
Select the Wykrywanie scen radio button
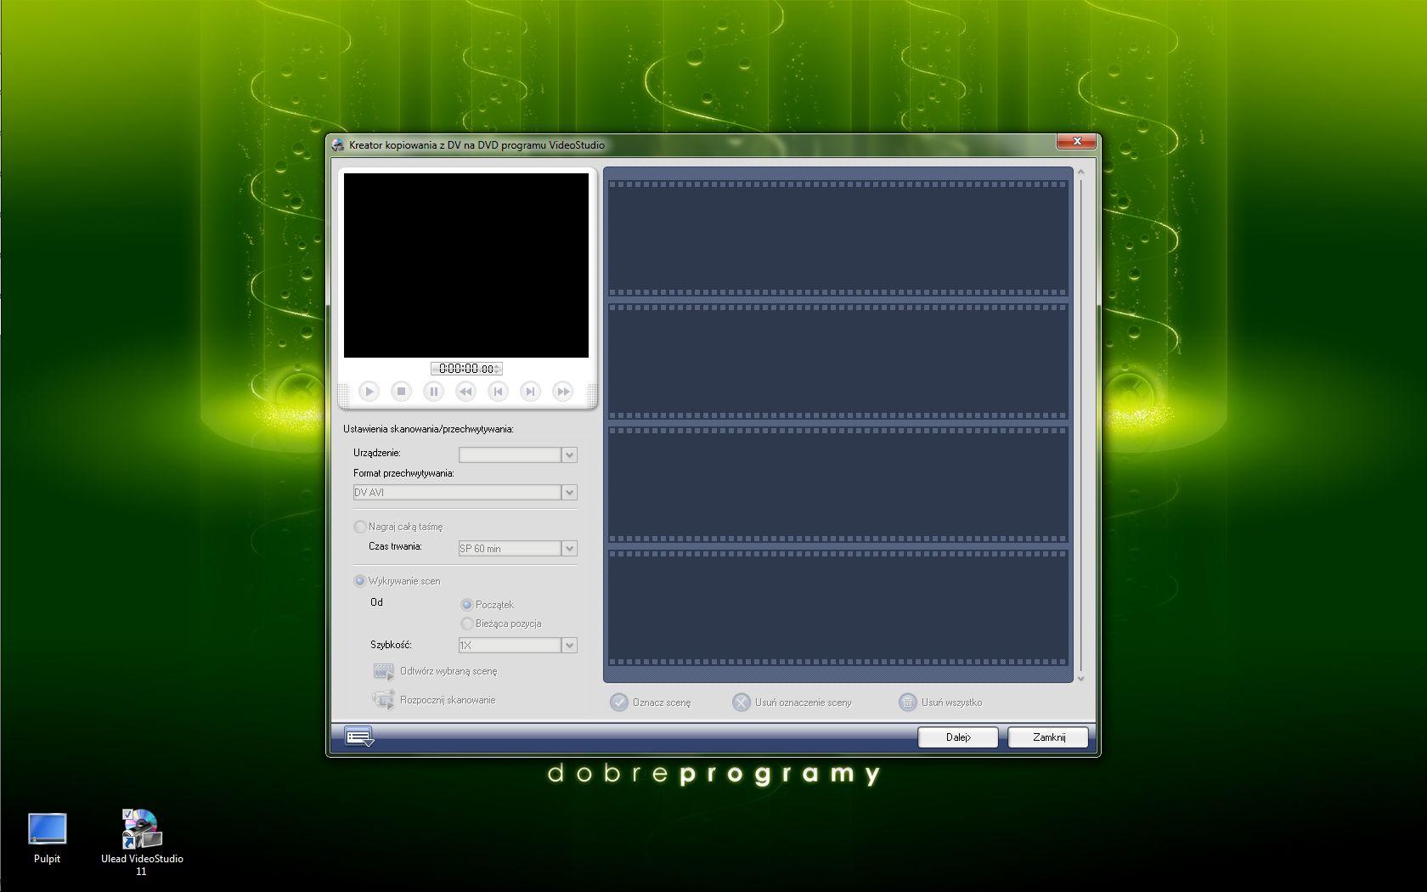click(x=360, y=581)
